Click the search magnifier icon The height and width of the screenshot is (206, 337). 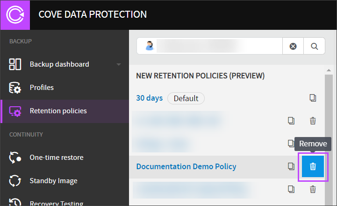click(x=315, y=46)
